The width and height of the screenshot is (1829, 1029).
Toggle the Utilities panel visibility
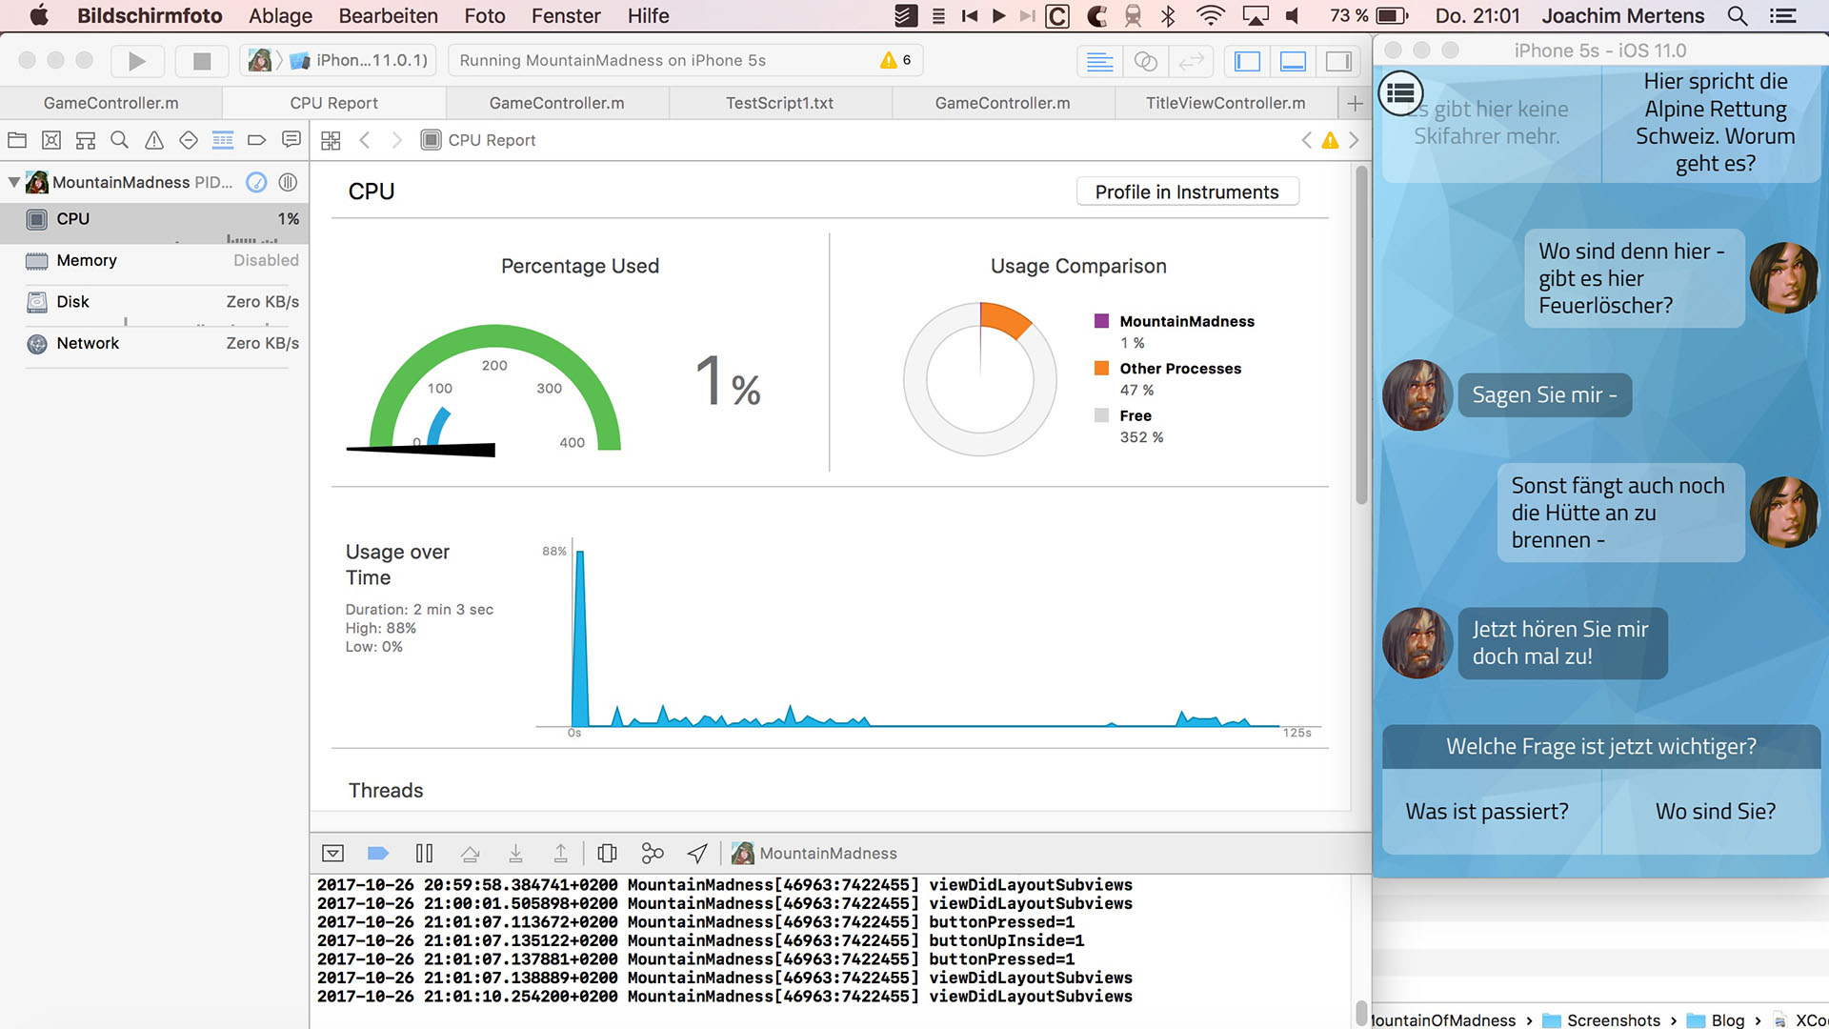point(1338,62)
